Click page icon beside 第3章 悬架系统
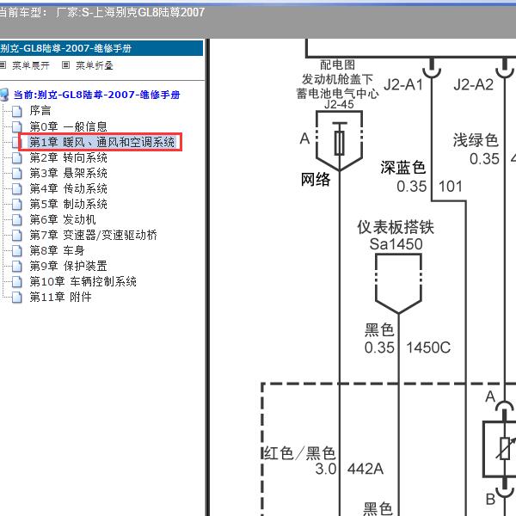This screenshot has height=516, width=516. point(17,174)
